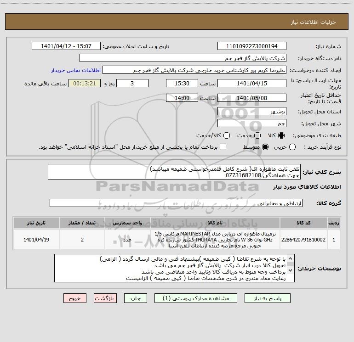Viewport: 354px width, 342px height.
Task: Click the چاپ print button
Action: [136, 298]
